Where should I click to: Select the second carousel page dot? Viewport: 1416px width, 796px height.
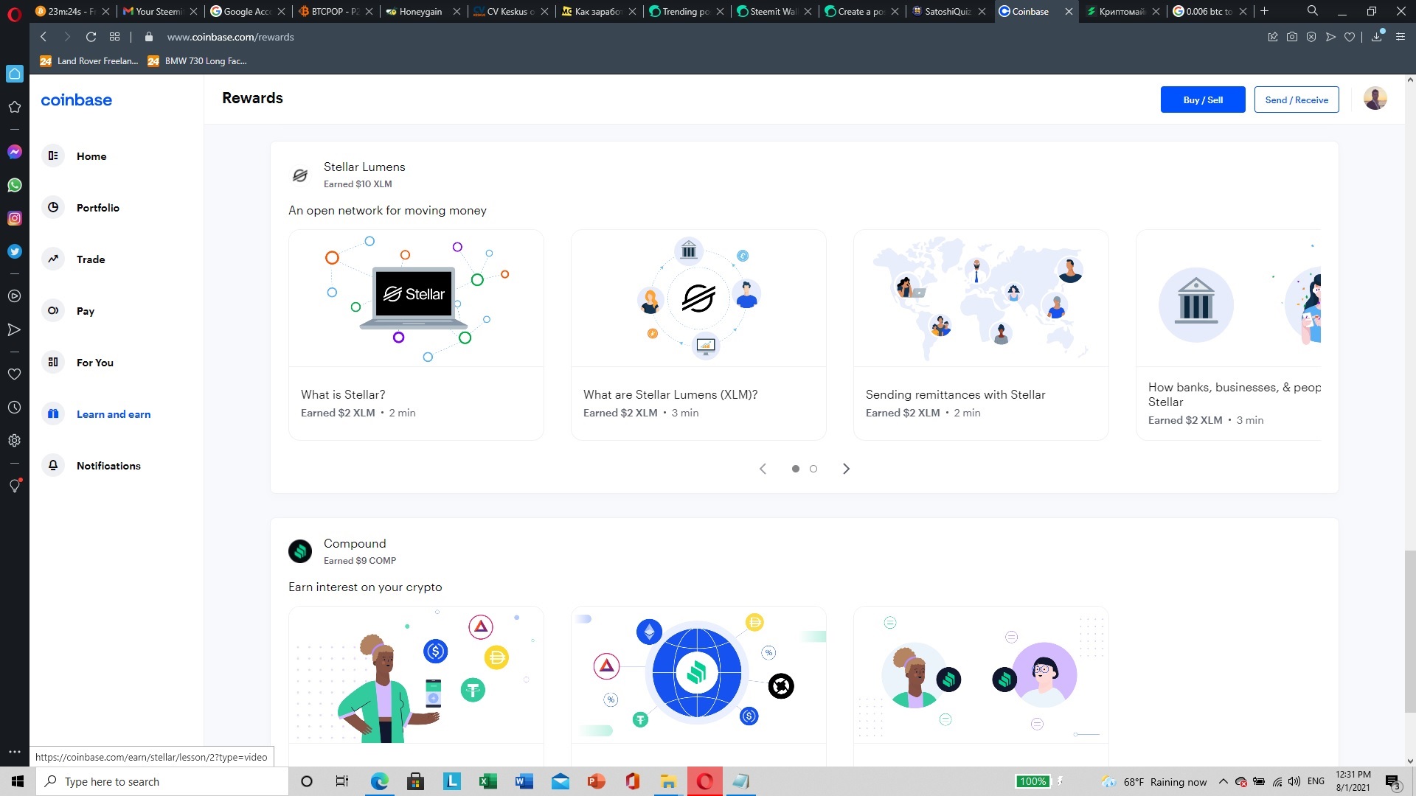(813, 469)
